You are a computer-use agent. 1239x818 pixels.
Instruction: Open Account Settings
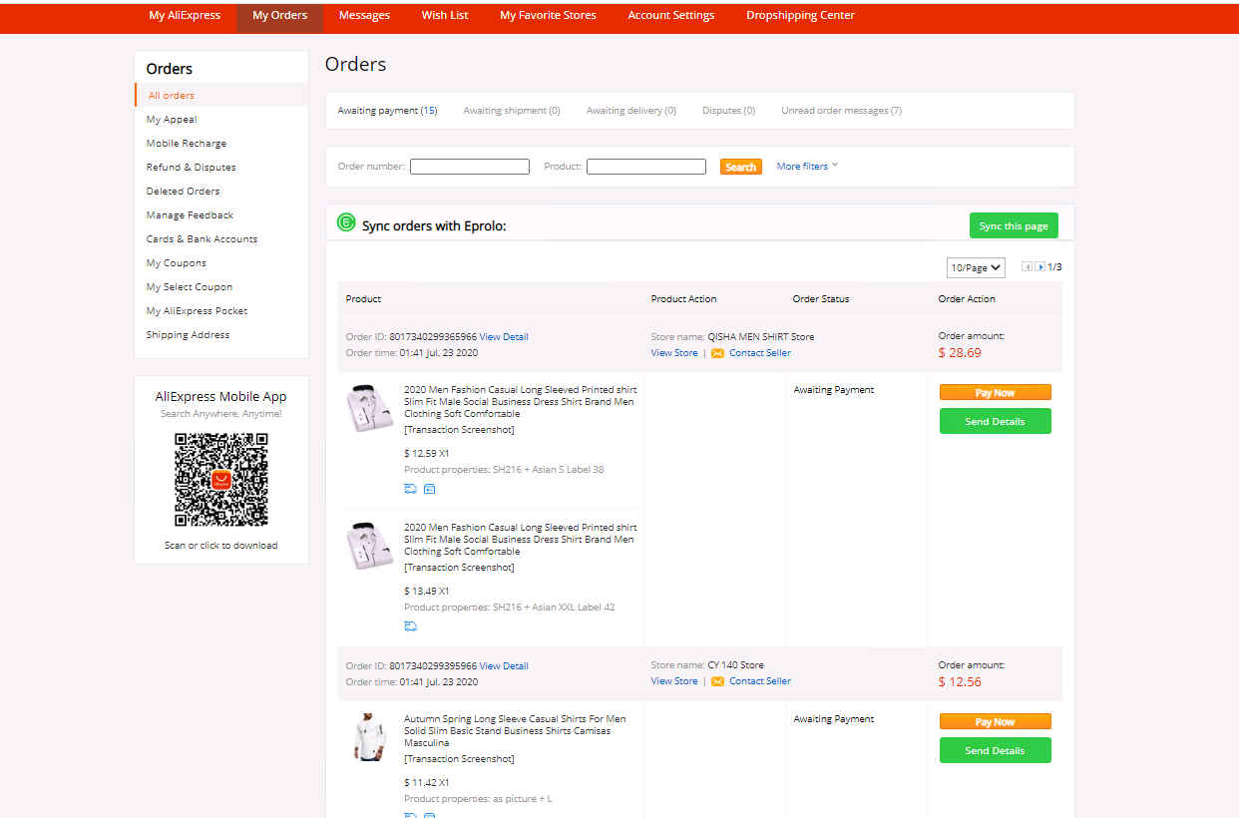coord(671,16)
